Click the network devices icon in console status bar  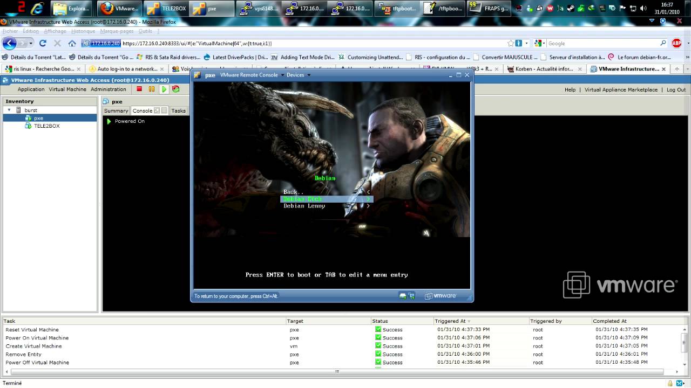[411, 295]
